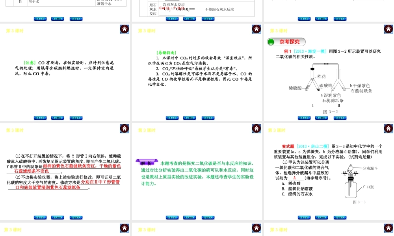The width and height of the screenshot is (394, 236).
Task: Click the first blue nav button on the 易错指南 slide
Action: click(172, 118)
